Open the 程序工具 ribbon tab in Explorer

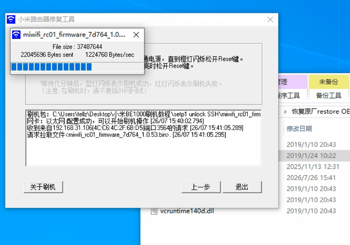click(289, 96)
